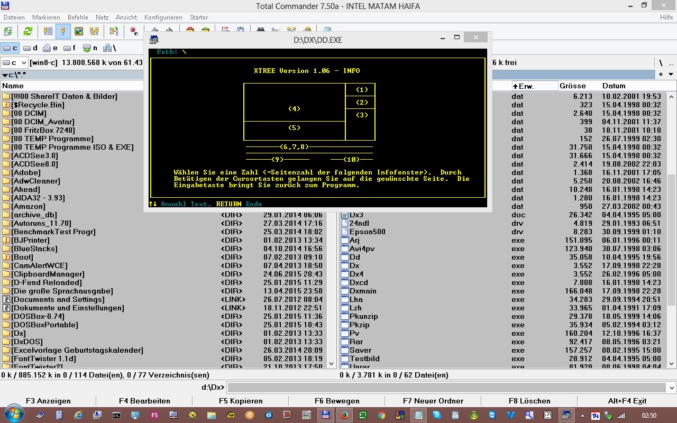Image resolution: width=677 pixels, height=423 pixels.
Task: Open the command prompt taskbar icon
Action: pos(116,415)
